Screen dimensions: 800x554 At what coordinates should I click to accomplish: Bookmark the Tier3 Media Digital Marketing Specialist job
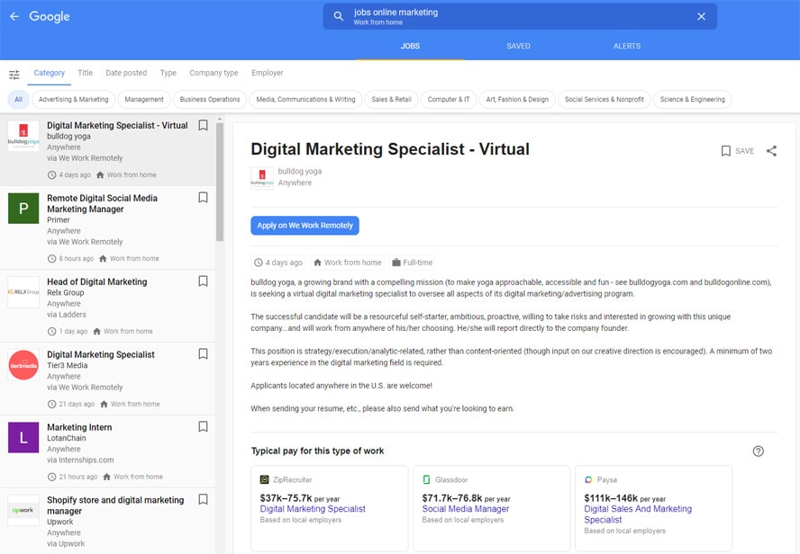pyautogui.click(x=203, y=353)
